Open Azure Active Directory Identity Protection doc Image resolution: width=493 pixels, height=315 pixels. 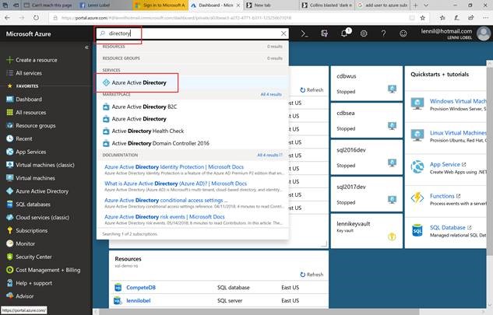click(174, 166)
